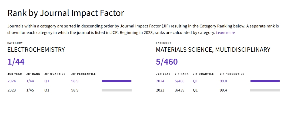
Task: Click the purple 2024 percentile bar for Materials Science
Action: point(265,81)
